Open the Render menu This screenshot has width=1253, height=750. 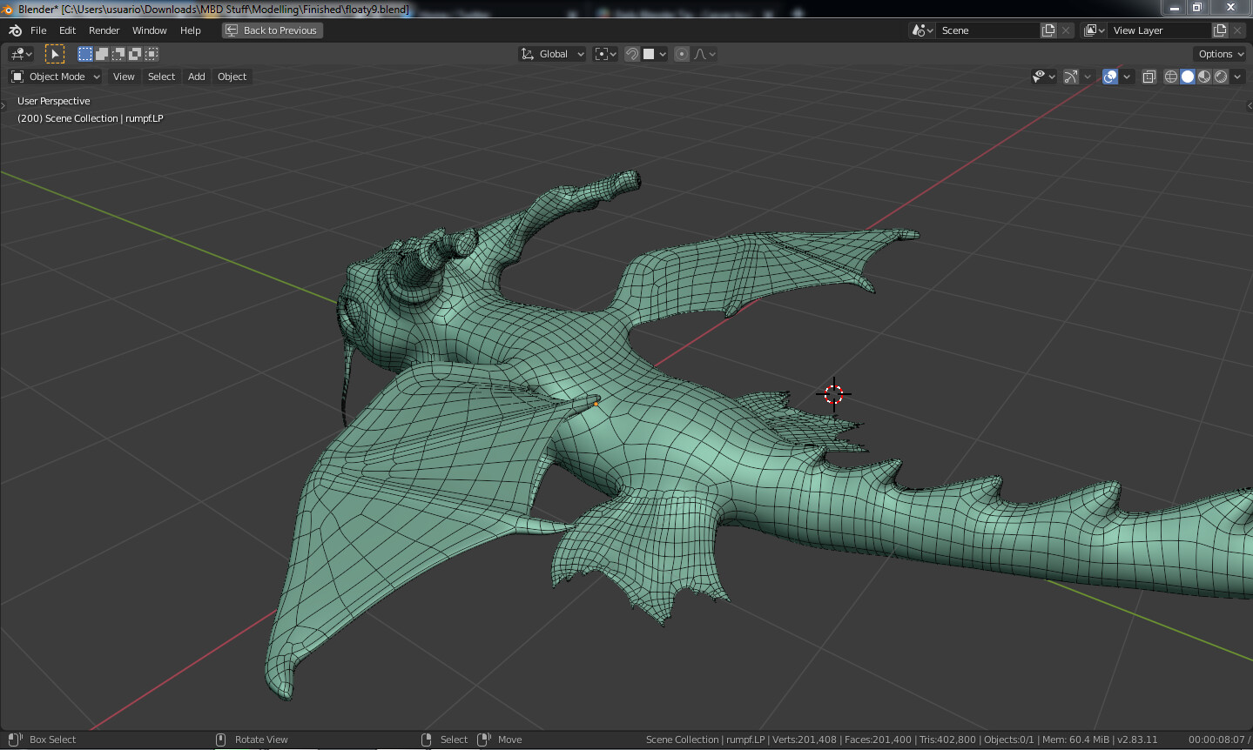(x=104, y=30)
